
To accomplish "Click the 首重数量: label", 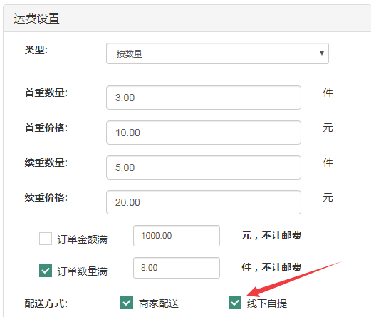I will (x=46, y=93).
